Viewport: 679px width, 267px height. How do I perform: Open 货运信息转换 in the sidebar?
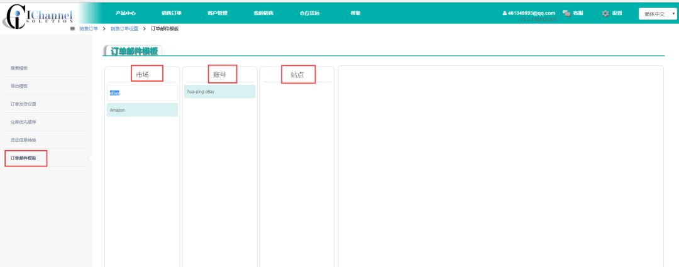click(23, 140)
